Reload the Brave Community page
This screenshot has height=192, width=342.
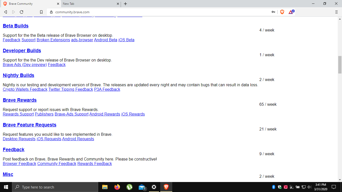pyautogui.click(x=22, y=12)
